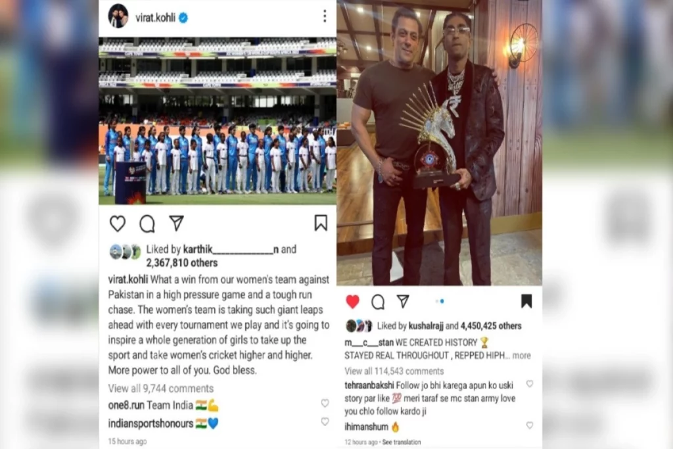Like the ihimanshum comment
This screenshot has width=673, height=449.
click(x=530, y=425)
